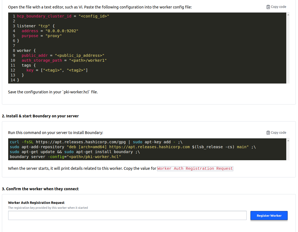This screenshot has height=232, width=298.
Task: Focus the Worker Auth Registration Request input
Action: [127, 215]
